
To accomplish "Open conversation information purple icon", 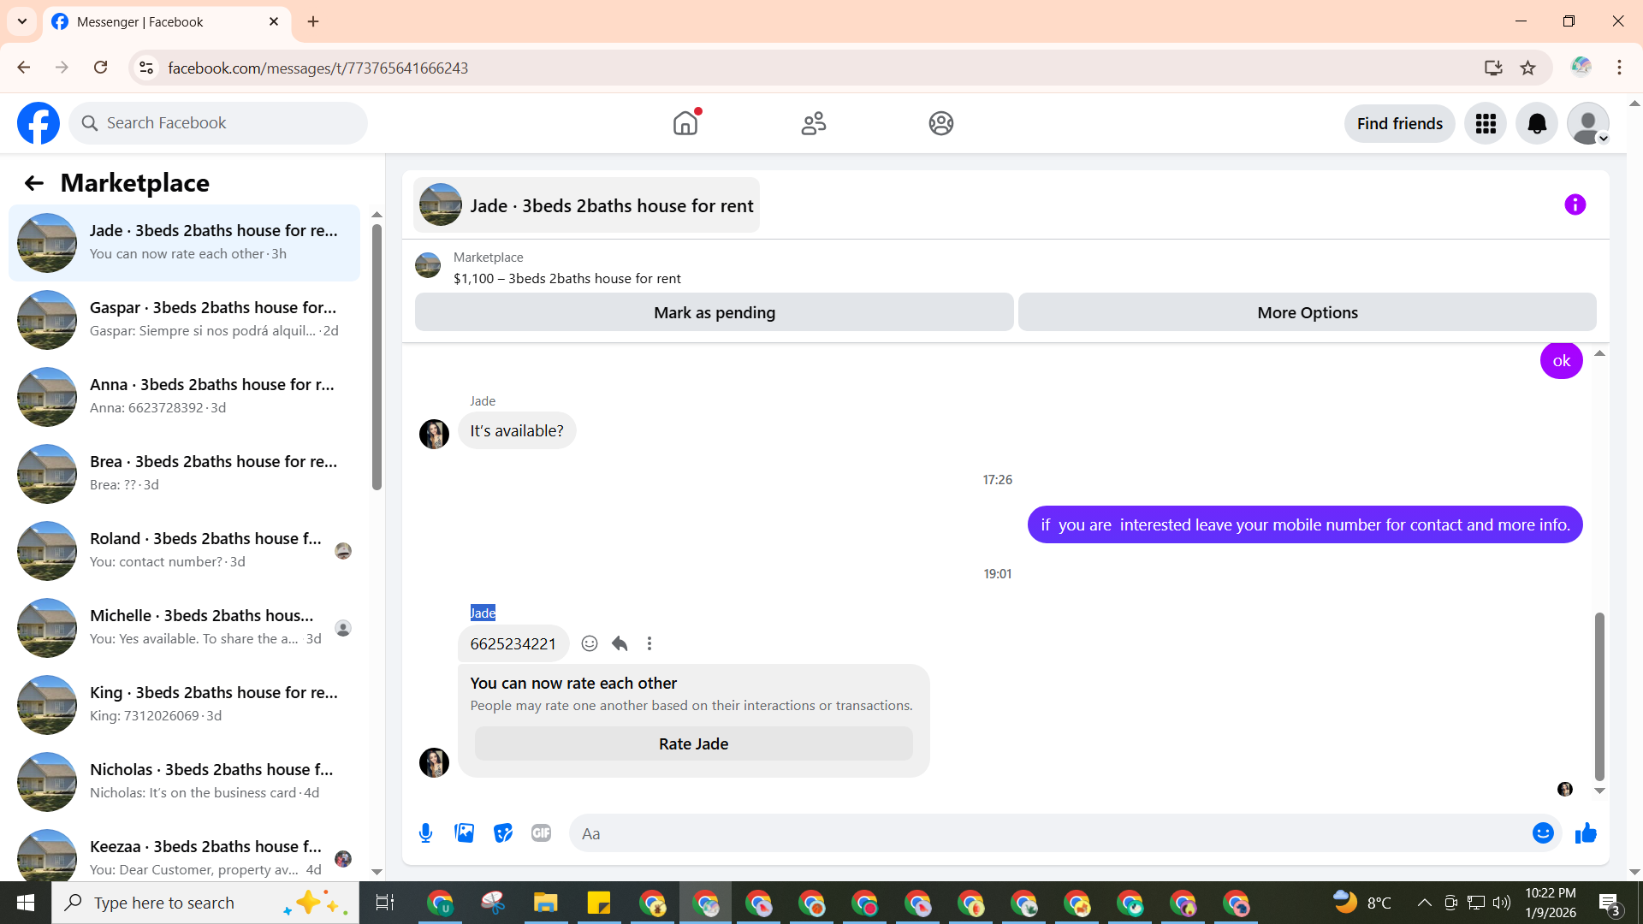I will click(x=1575, y=204).
